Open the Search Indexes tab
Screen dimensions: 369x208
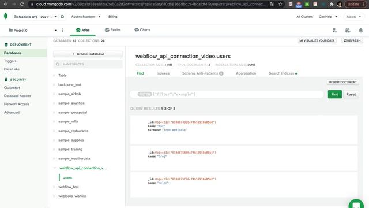click(283, 73)
